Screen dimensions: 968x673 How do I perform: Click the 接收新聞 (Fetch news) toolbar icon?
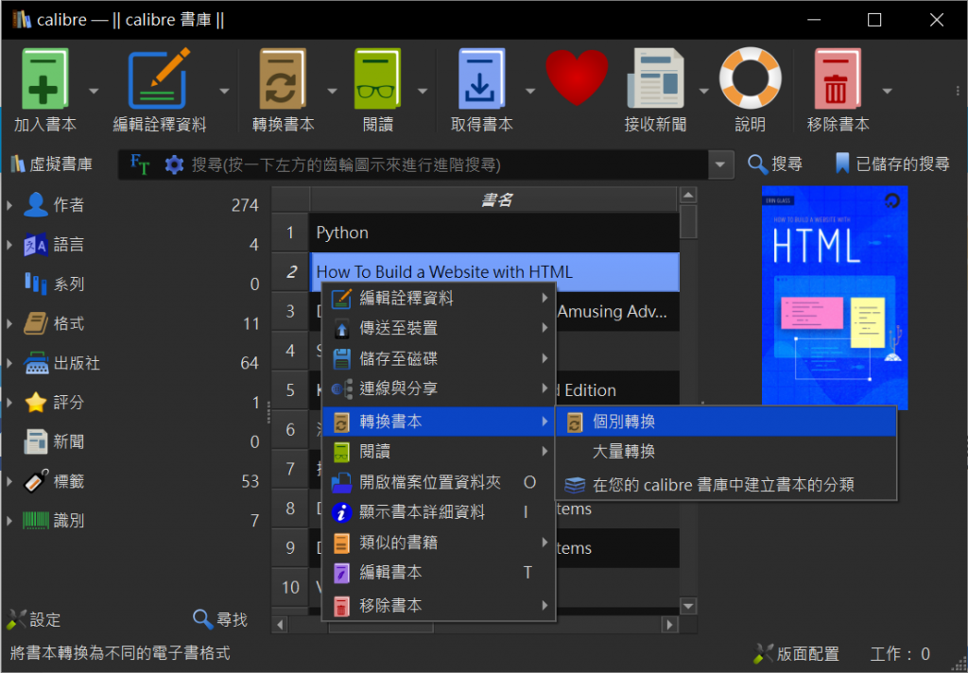[x=656, y=79]
